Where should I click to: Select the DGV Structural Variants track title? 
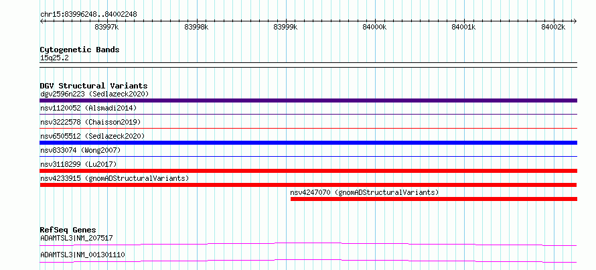pyautogui.click(x=94, y=86)
